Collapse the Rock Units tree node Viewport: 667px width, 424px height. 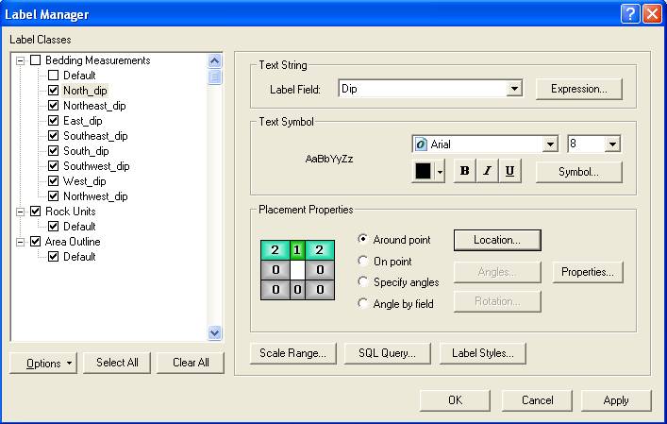click(21, 212)
